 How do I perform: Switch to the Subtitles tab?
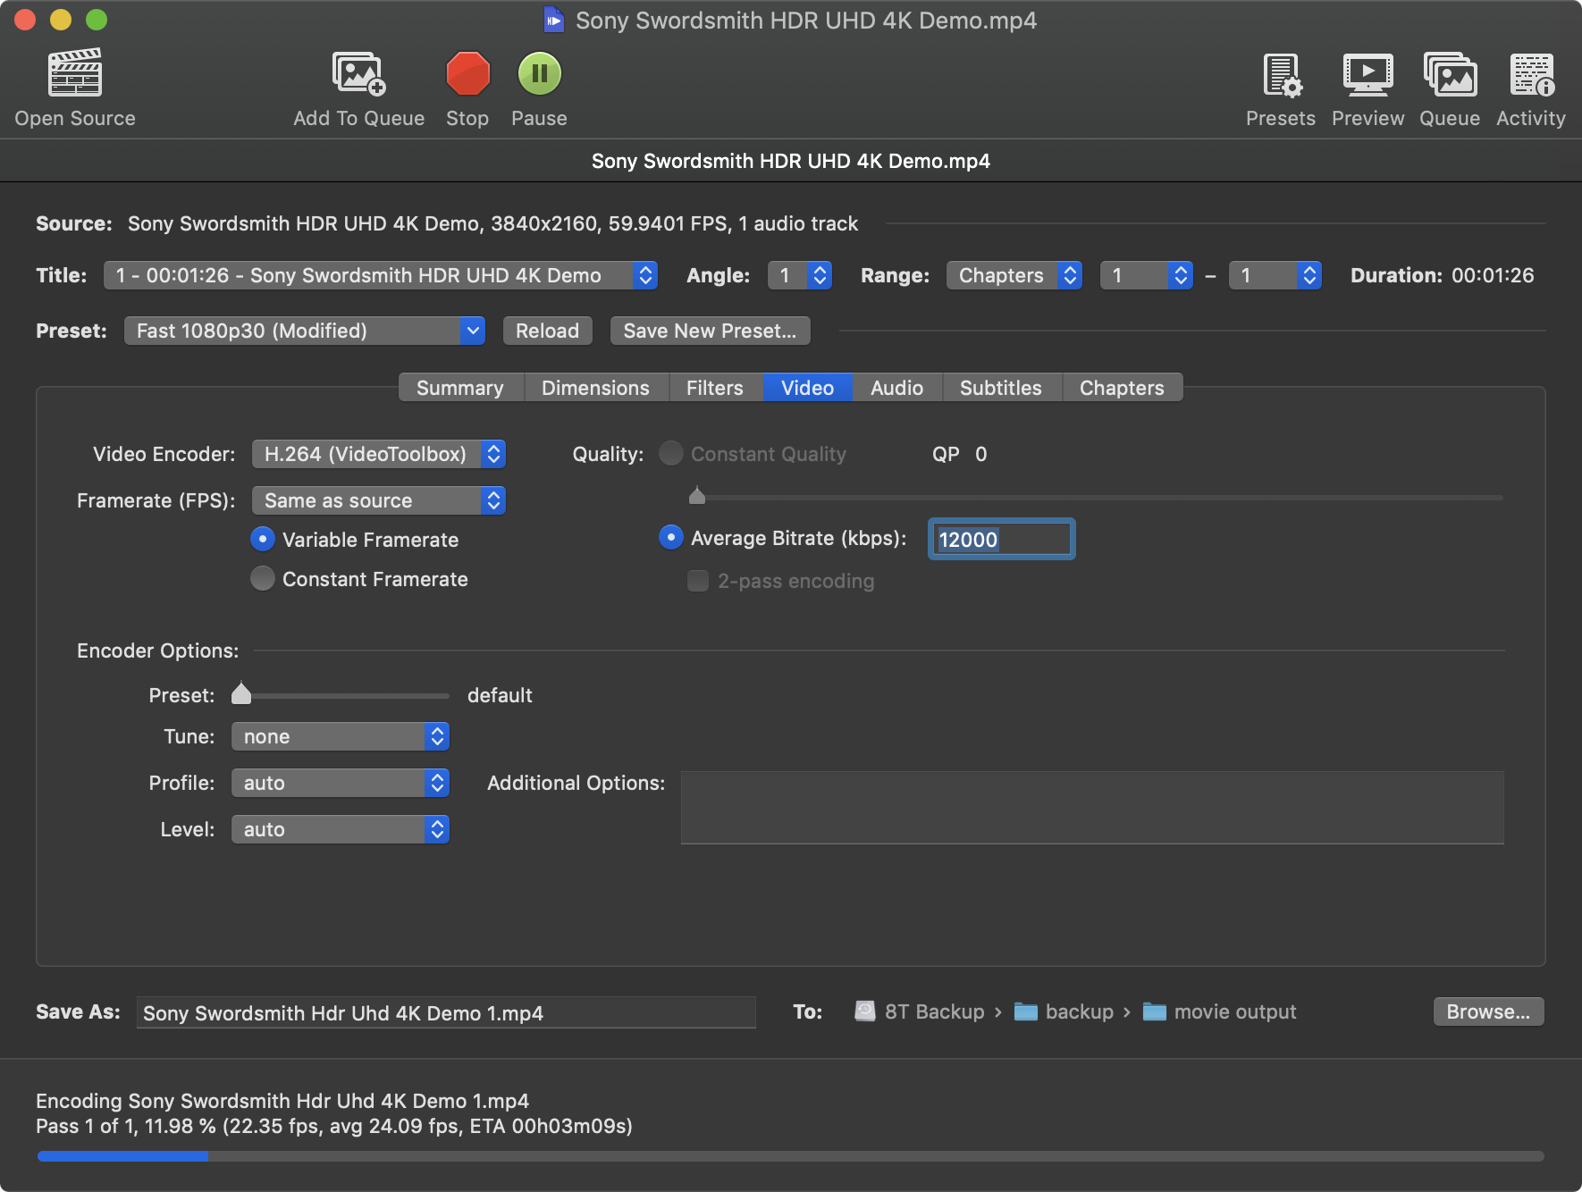click(x=1001, y=388)
